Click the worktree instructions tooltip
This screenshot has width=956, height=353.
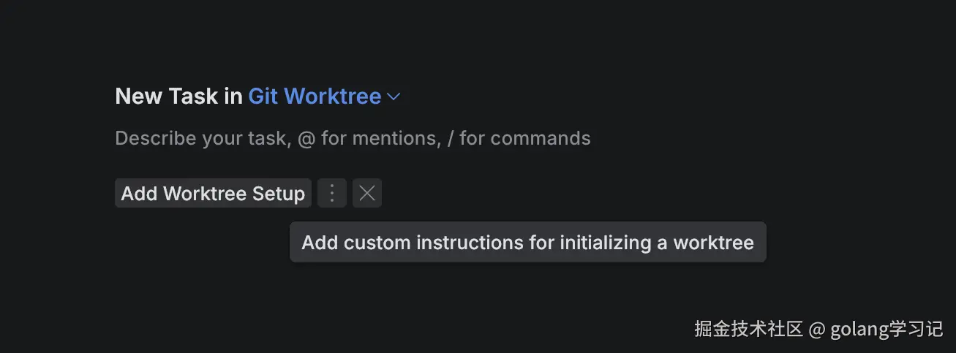click(527, 243)
